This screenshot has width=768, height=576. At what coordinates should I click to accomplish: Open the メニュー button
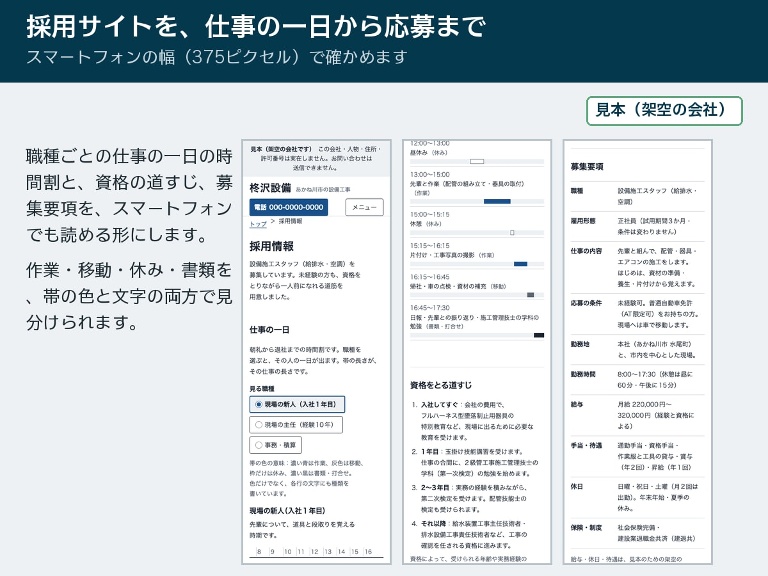tap(364, 207)
